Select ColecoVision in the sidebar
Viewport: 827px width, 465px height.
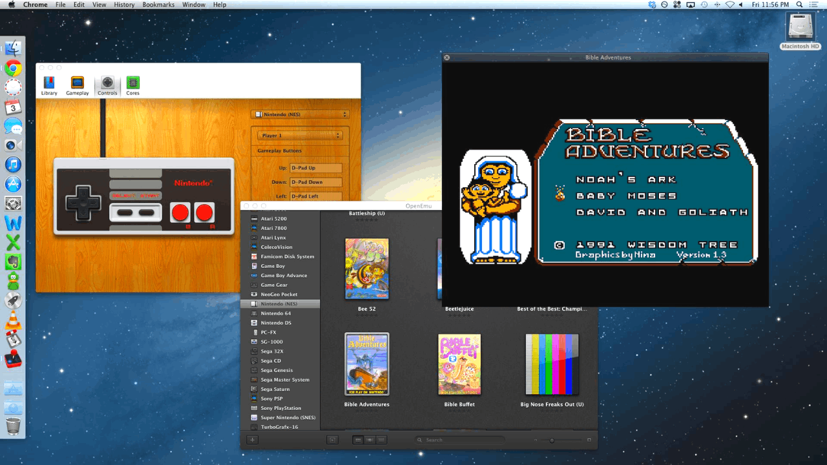coord(280,247)
